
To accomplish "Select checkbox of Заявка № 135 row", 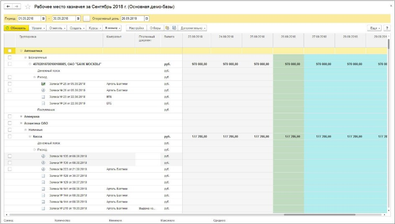I will pyautogui.click(x=10, y=156).
